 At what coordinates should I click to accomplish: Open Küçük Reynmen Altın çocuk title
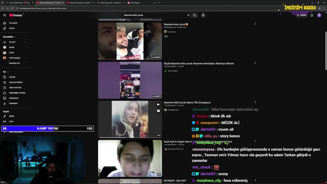coord(199,63)
